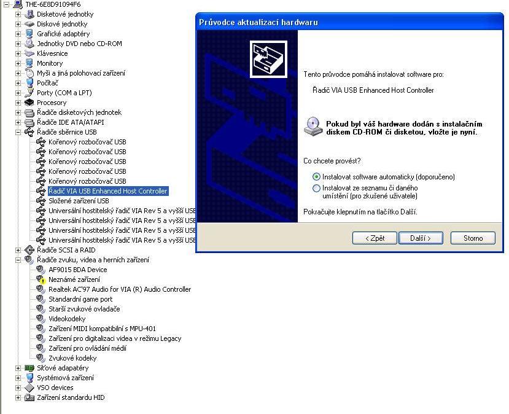Cancel the wizard with Storno
The width and height of the screenshot is (509, 414).
[x=473, y=238]
